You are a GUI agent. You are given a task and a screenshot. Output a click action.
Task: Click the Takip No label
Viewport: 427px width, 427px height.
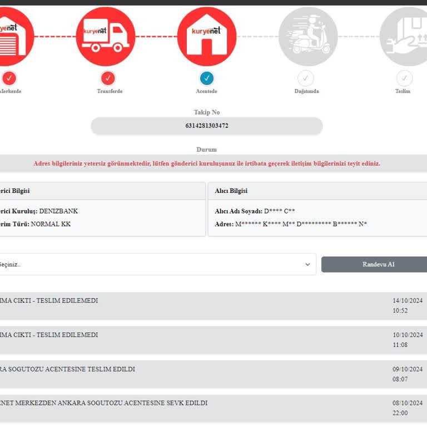pos(207,112)
